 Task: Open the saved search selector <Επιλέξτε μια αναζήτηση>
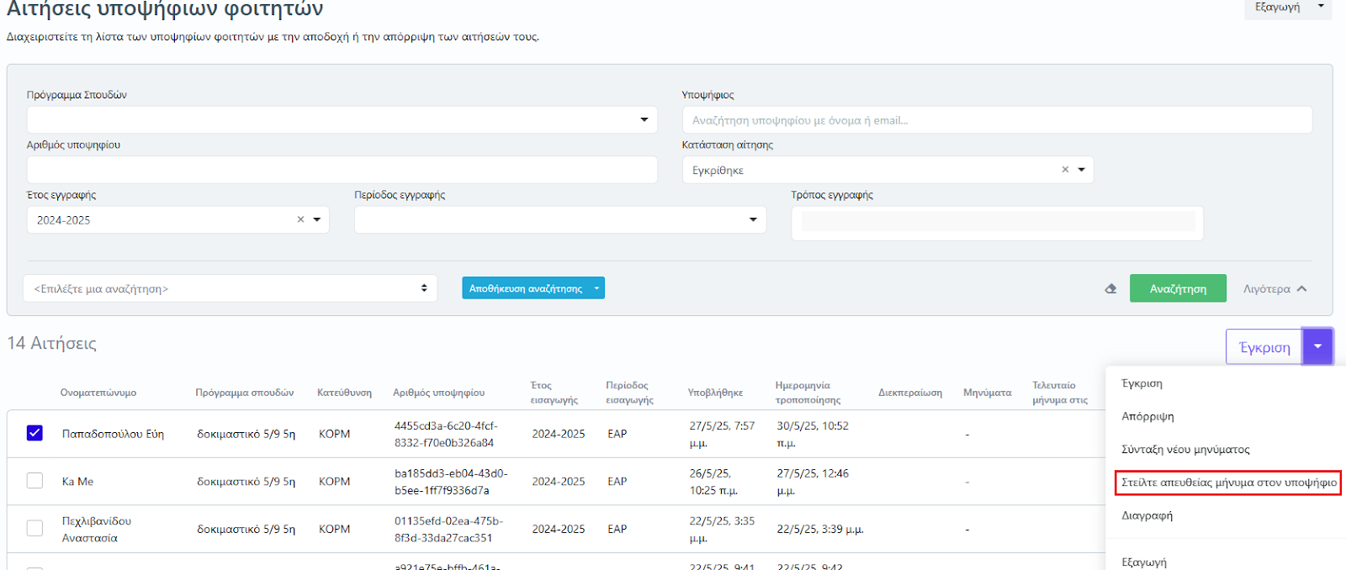pyautogui.click(x=230, y=288)
